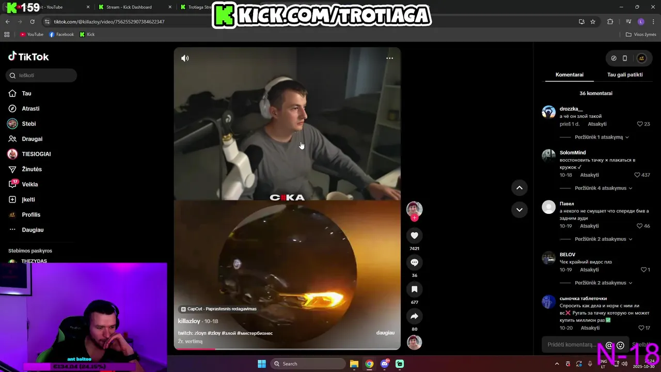Mute the TikTok video sound

pos(185,58)
